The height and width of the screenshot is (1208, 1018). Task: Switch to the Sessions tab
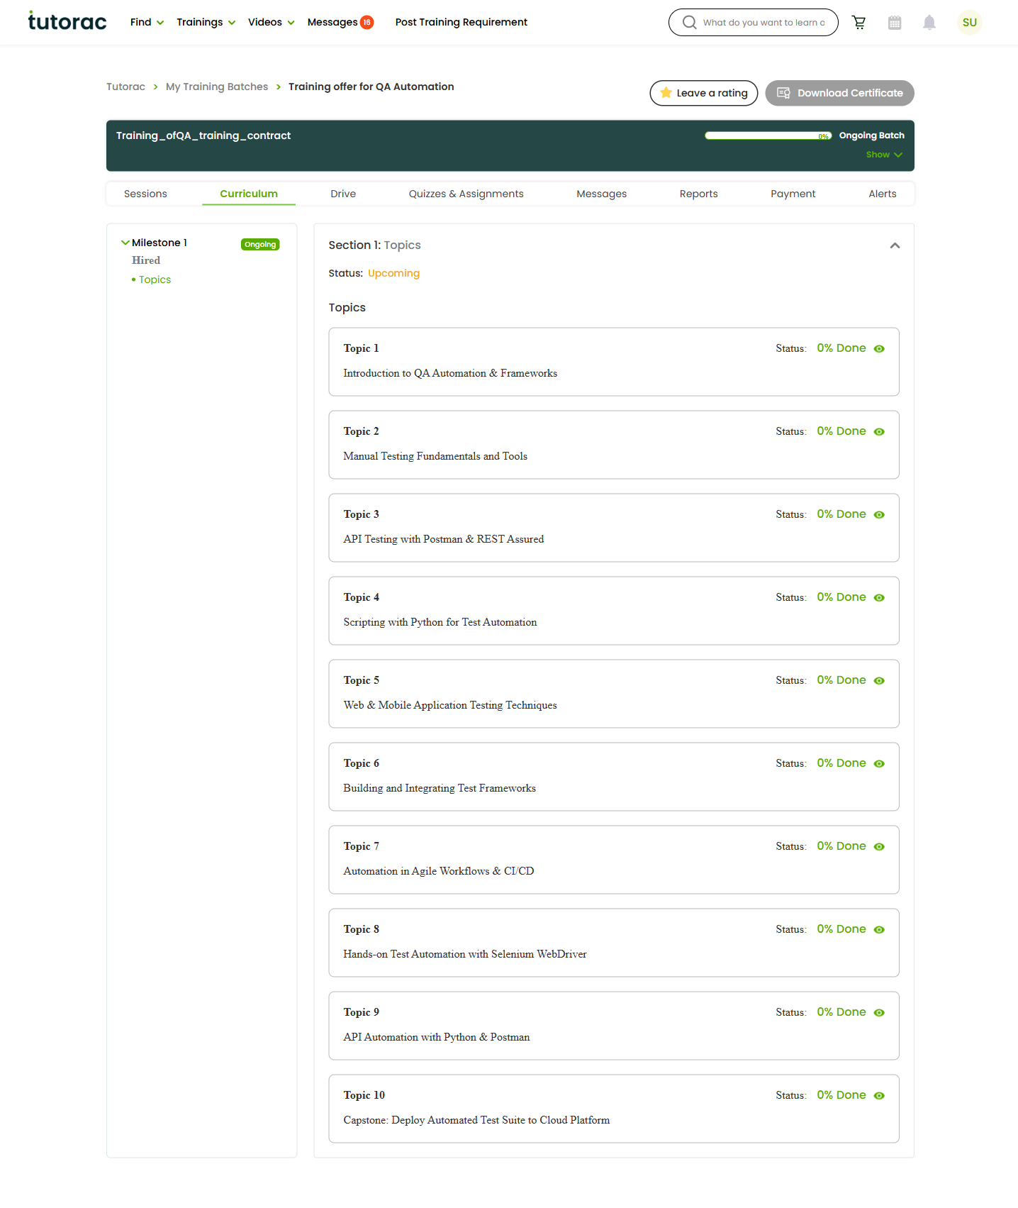coord(145,194)
